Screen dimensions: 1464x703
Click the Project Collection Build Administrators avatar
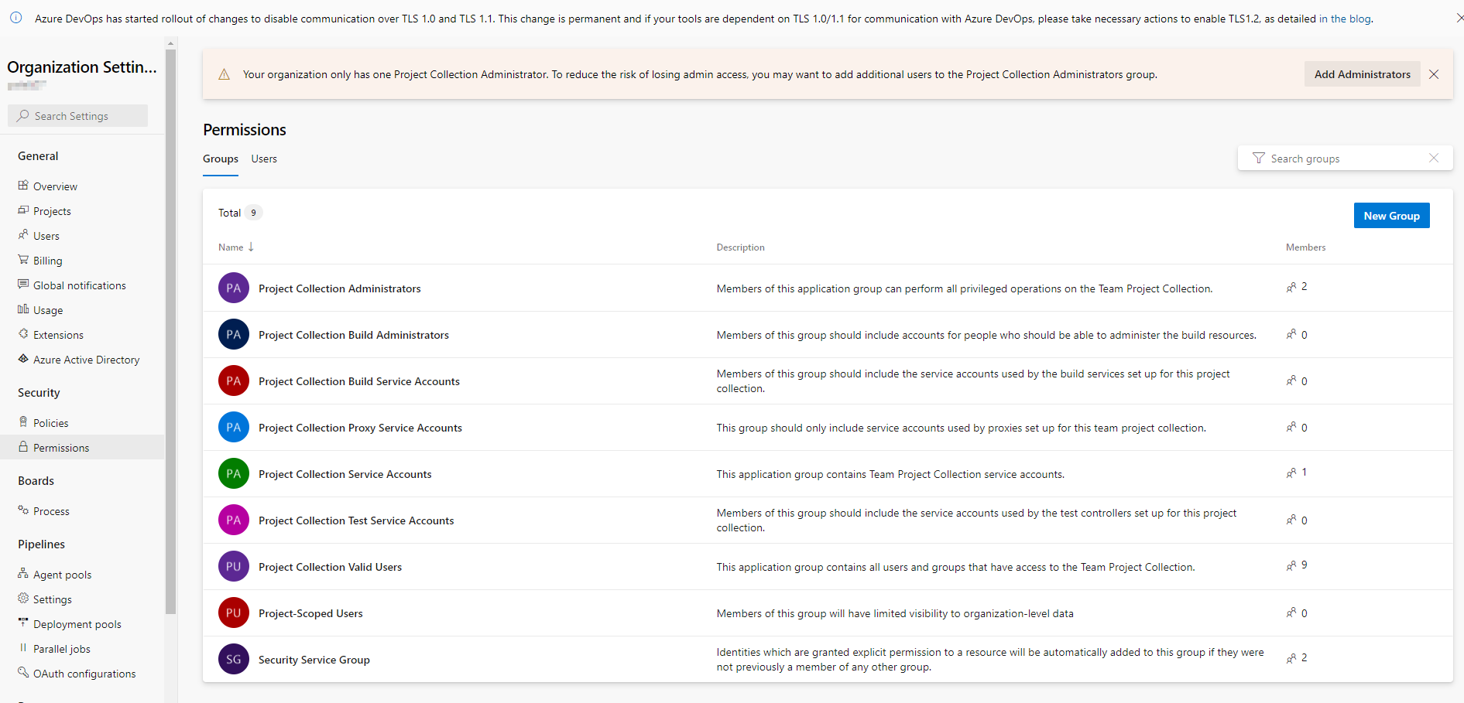point(234,334)
